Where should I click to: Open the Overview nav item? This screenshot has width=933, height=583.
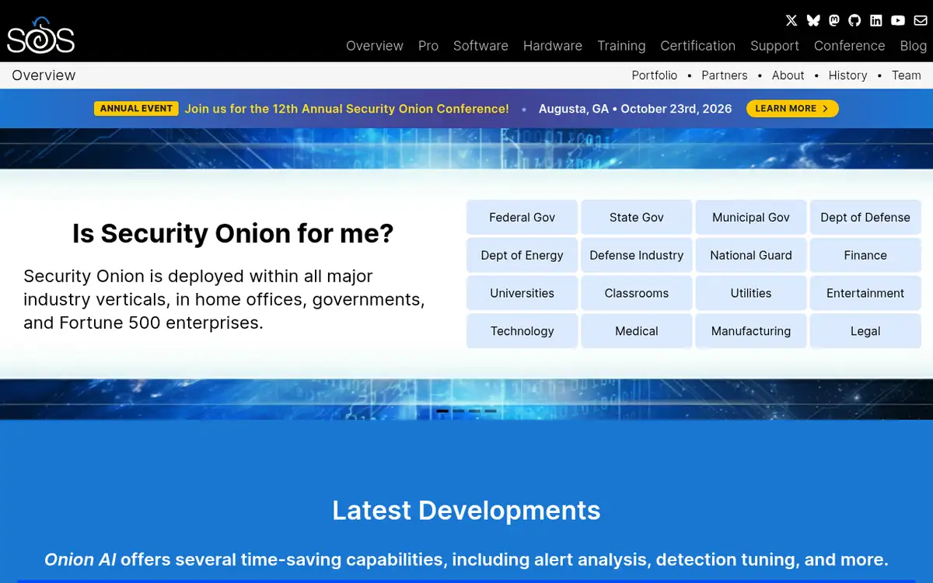(x=375, y=46)
